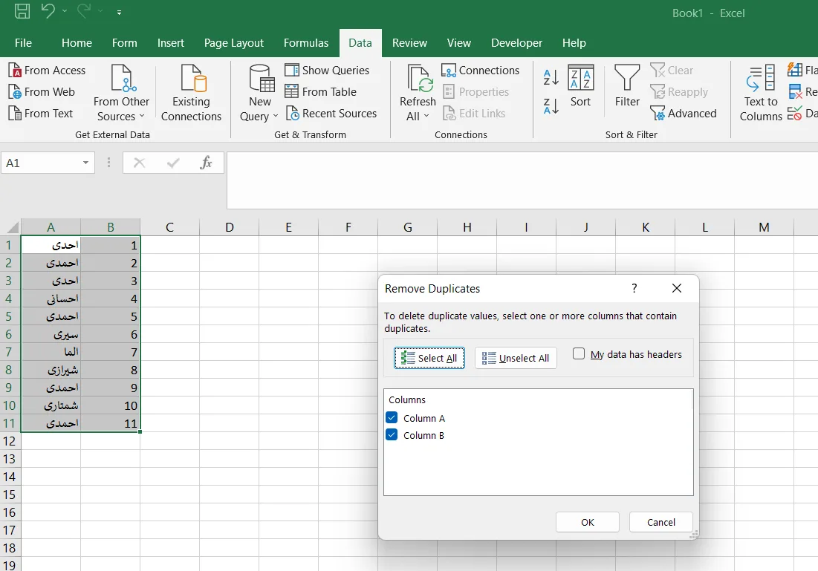Open the File tab

[x=23, y=43]
